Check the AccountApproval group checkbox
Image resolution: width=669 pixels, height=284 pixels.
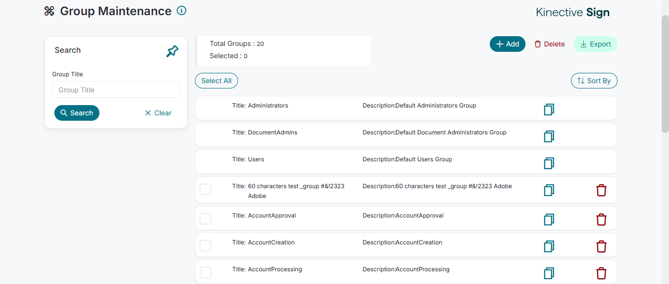(x=206, y=218)
